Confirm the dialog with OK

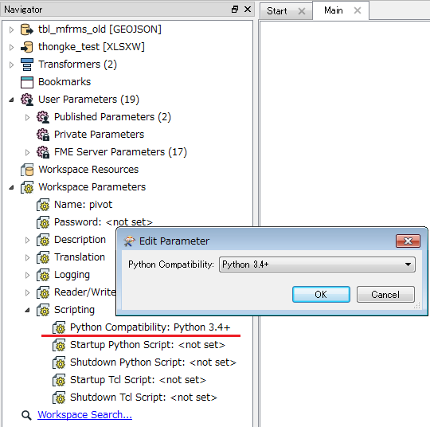[x=321, y=295]
